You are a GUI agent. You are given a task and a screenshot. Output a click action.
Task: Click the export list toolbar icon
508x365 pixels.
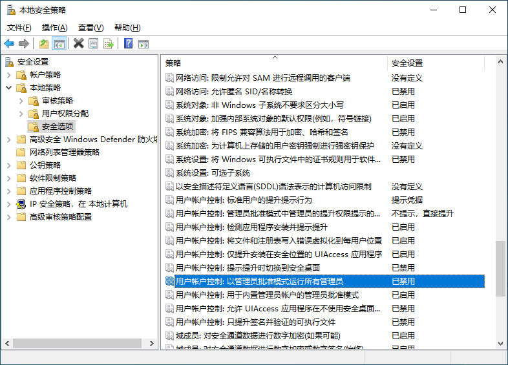click(109, 43)
